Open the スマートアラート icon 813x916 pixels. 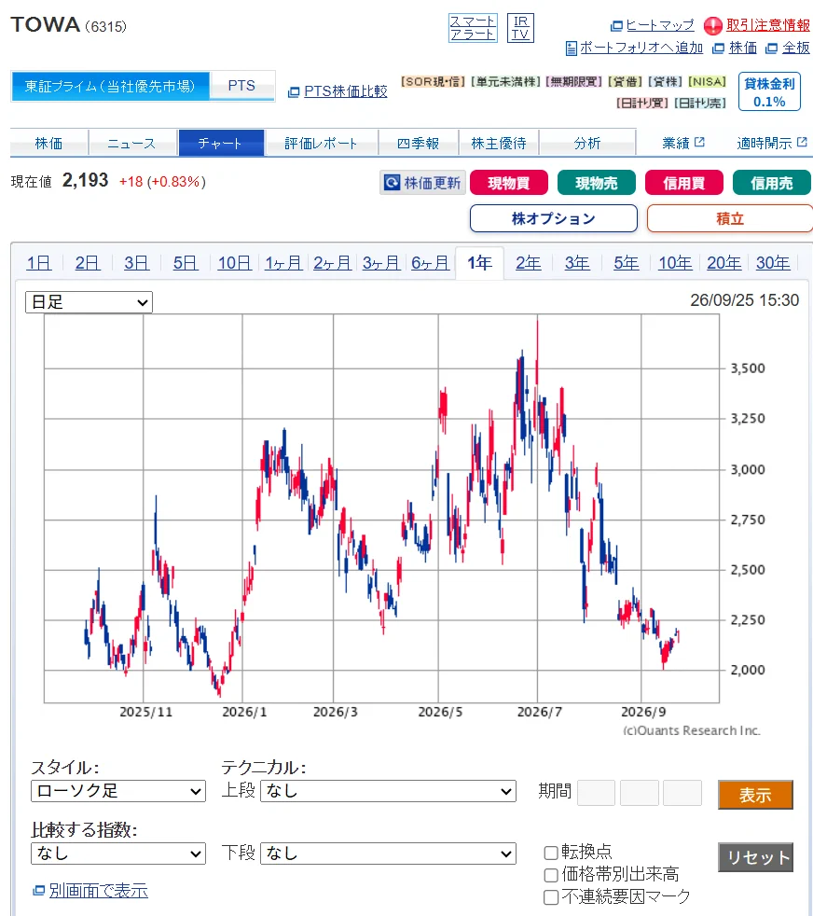click(473, 28)
